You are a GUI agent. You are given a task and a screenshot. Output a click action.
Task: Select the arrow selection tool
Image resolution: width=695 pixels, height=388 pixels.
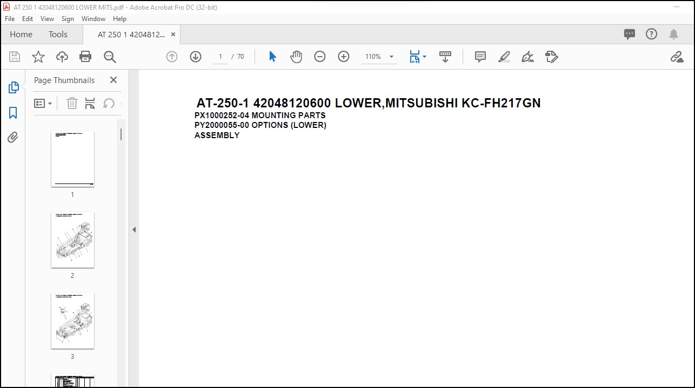point(272,57)
